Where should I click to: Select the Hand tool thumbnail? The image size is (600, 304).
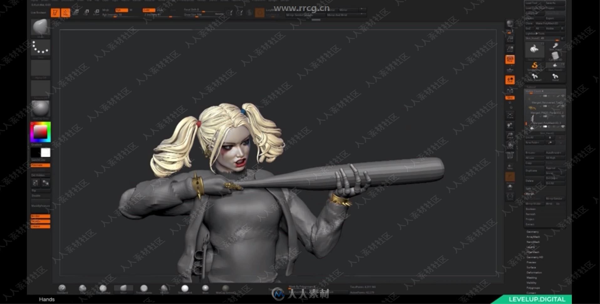[x=555, y=77]
